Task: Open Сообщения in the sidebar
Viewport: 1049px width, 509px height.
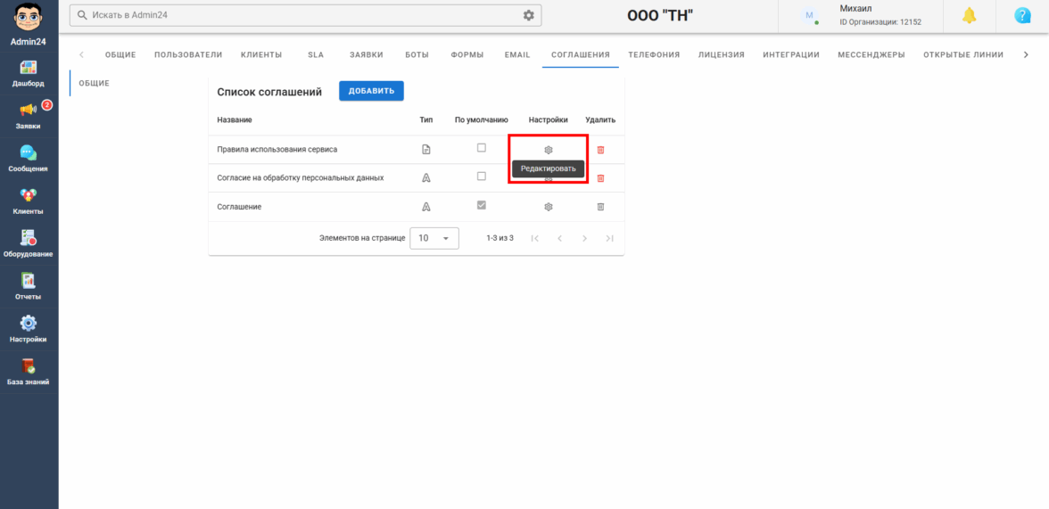Action: click(x=29, y=159)
